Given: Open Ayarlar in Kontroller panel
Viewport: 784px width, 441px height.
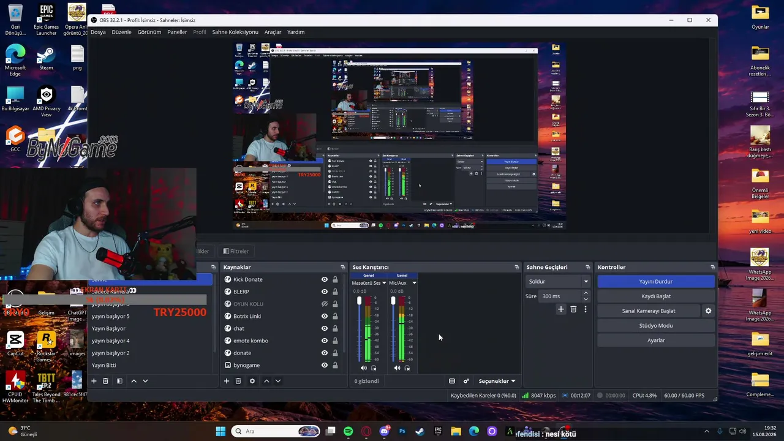Looking at the screenshot, I should [x=656, y=341].
